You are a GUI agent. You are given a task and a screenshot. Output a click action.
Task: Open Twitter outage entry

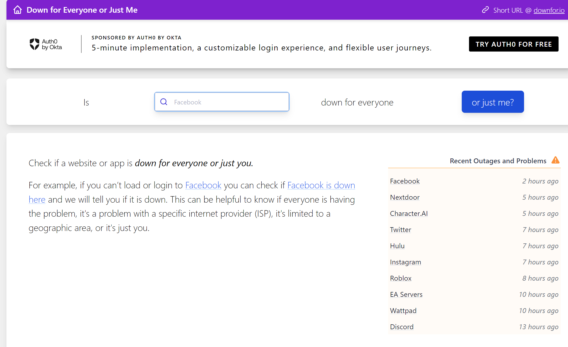(401, 230)
